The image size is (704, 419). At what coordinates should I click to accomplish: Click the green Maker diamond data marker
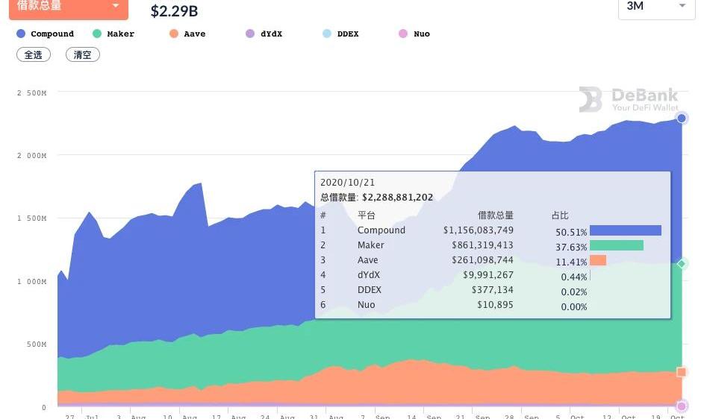pos(682,264)
